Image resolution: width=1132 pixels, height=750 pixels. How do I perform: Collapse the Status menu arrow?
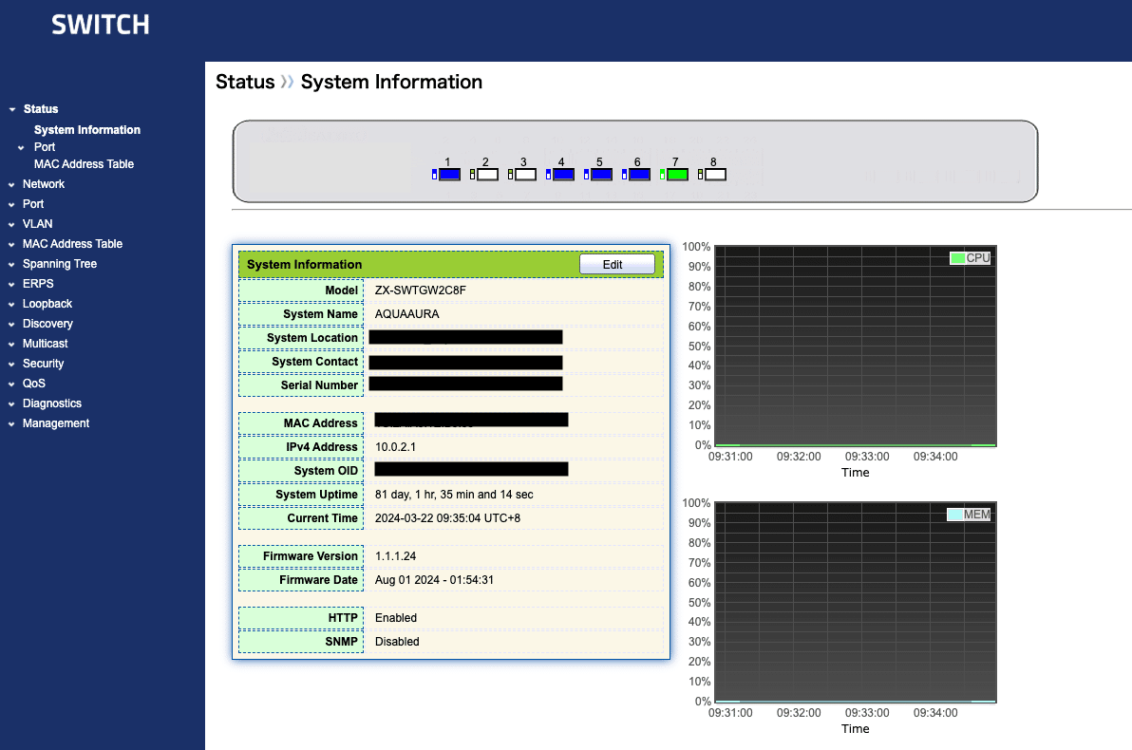pos(12,110)
